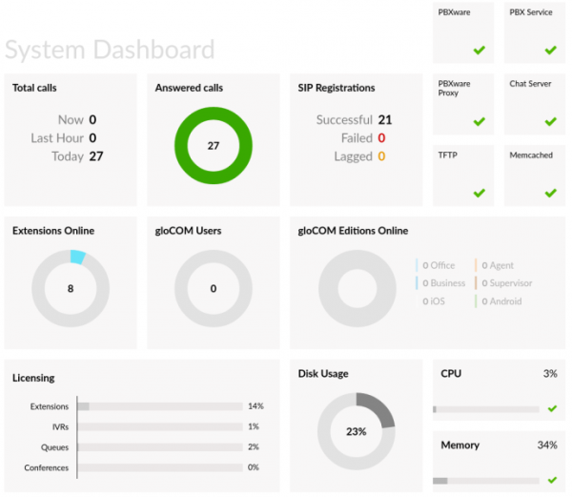Image resolution: width=572 pixels, height=497 pixels.
Task: Click the PBXware service green checkmark
Action: point(479,50)
